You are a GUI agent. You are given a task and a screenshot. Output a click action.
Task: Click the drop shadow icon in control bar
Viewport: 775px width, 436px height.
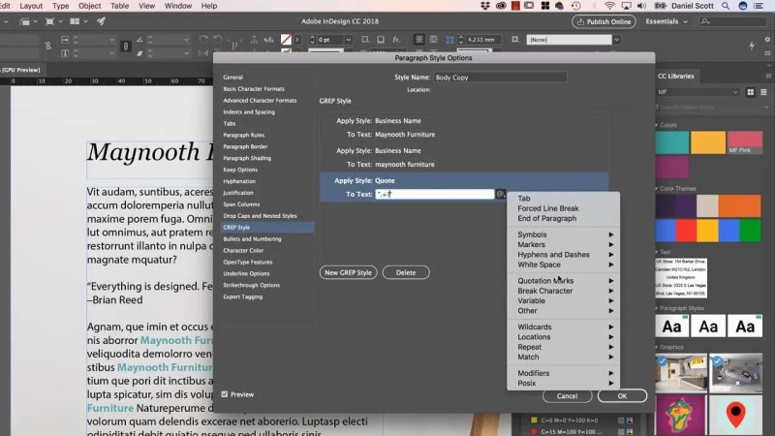(381, 40)
